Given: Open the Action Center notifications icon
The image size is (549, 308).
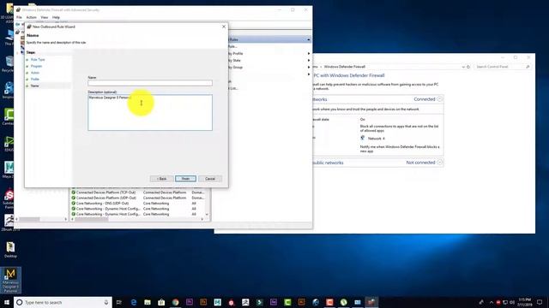Looking at the screenshot, I should (x=540, y=302).
